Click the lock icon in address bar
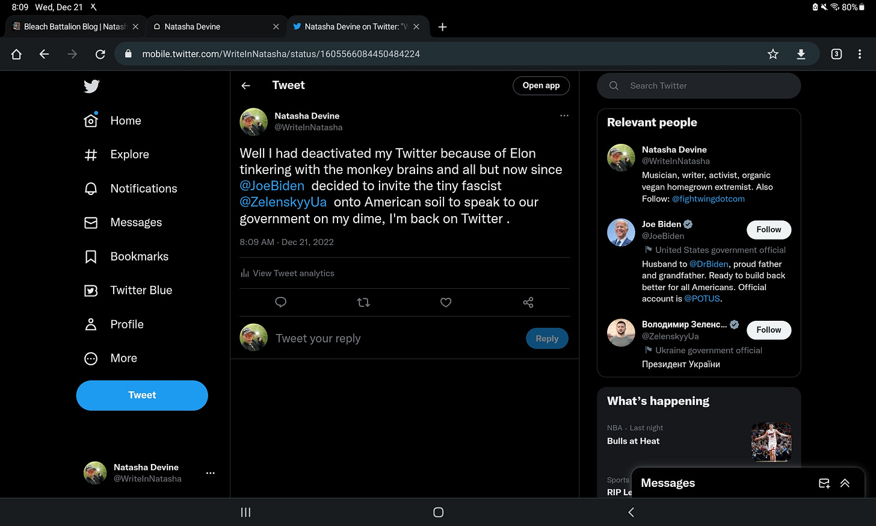Image resolution: width=876 pixels, height=526 pixels. [128, 54]
